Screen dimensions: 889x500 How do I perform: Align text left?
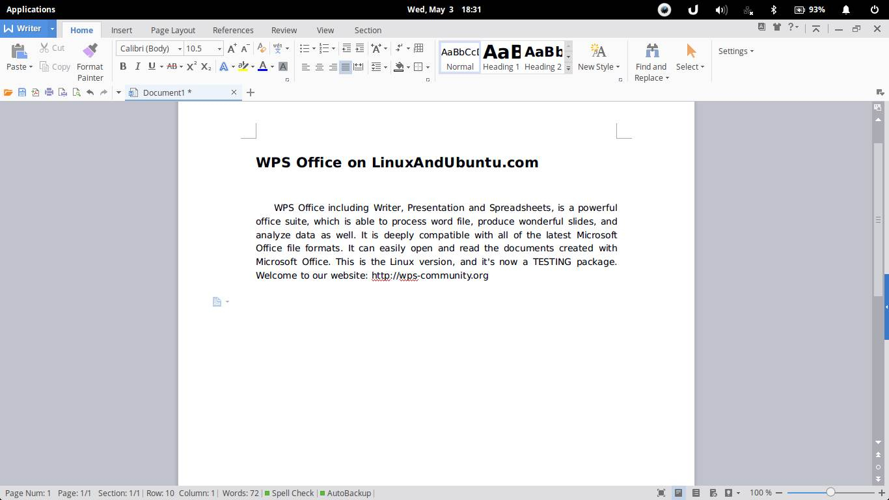[x=305, y=66]
